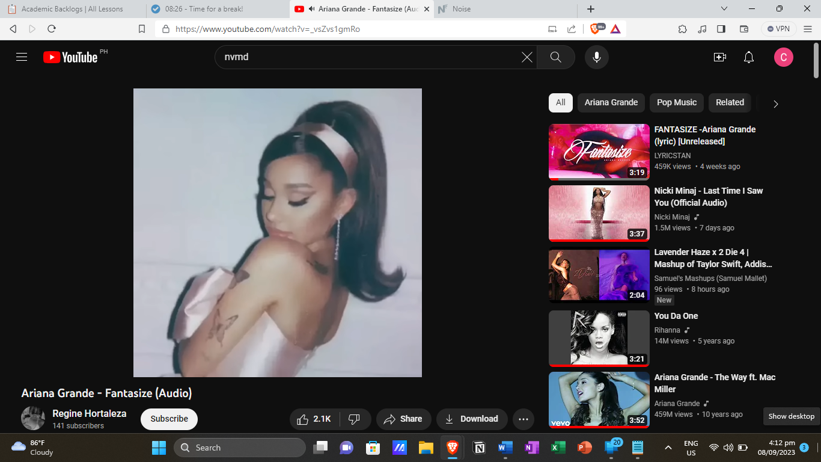Click Lavender Haze mashup thumbnail
The width and height of the screenshot is (821, 462).
pos(599,274)
